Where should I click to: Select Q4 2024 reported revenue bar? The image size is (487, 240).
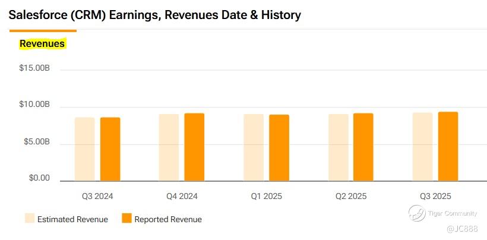[x=194, y=147]
